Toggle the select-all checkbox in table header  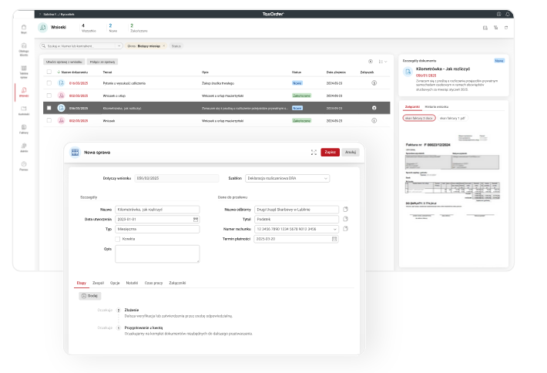[49, 72]
